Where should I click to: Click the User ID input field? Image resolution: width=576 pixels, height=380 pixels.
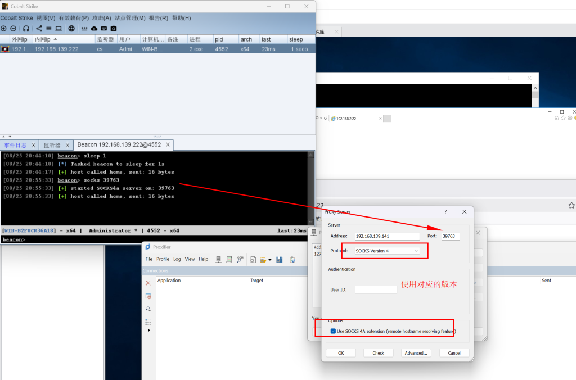[x=376, y=289]
